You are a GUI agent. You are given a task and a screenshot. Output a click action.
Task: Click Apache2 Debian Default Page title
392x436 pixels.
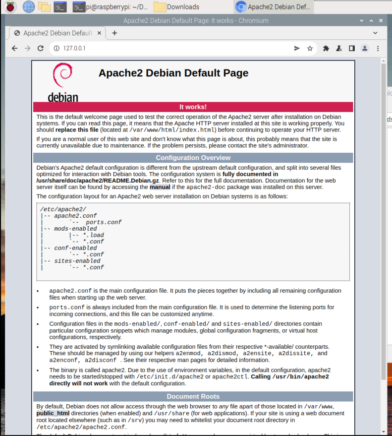coord(173,73)
